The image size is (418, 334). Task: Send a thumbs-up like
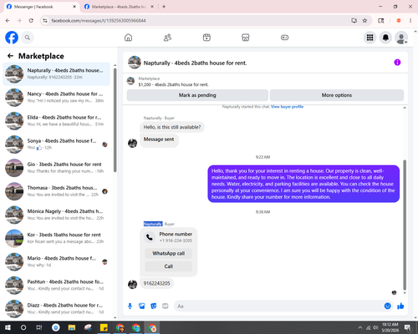[400, 306]
